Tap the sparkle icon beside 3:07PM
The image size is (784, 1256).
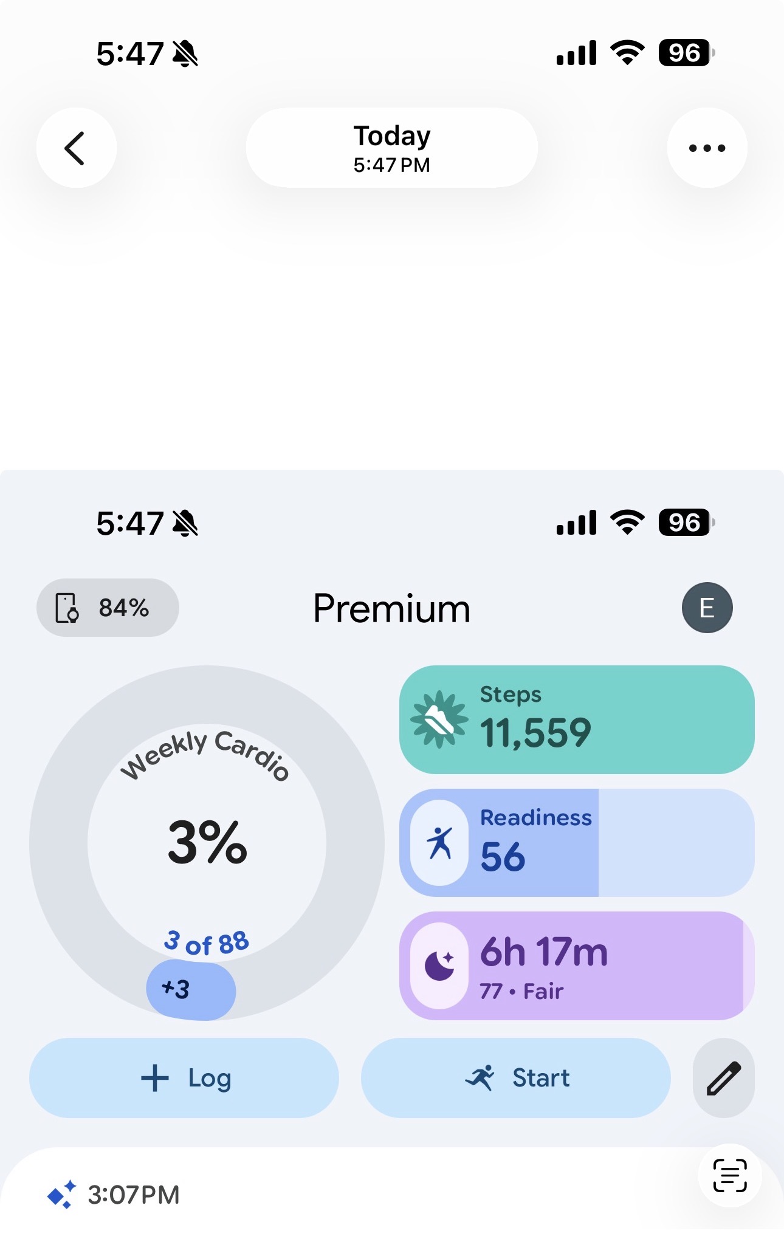coord(62,1195)
